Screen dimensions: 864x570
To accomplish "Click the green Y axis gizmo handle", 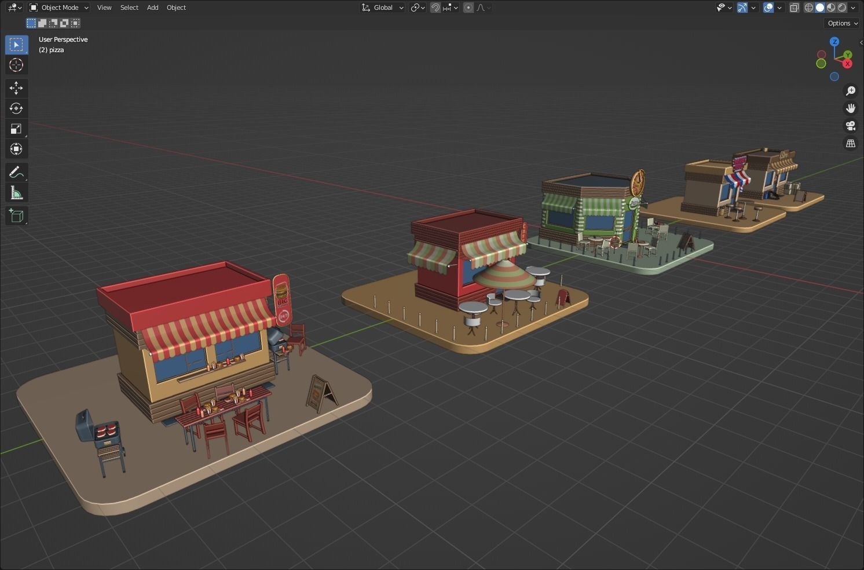I will [x=848, y=55].
